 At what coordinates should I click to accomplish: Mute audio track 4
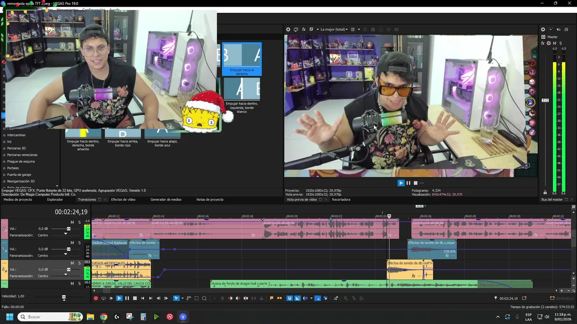[72, 222]
